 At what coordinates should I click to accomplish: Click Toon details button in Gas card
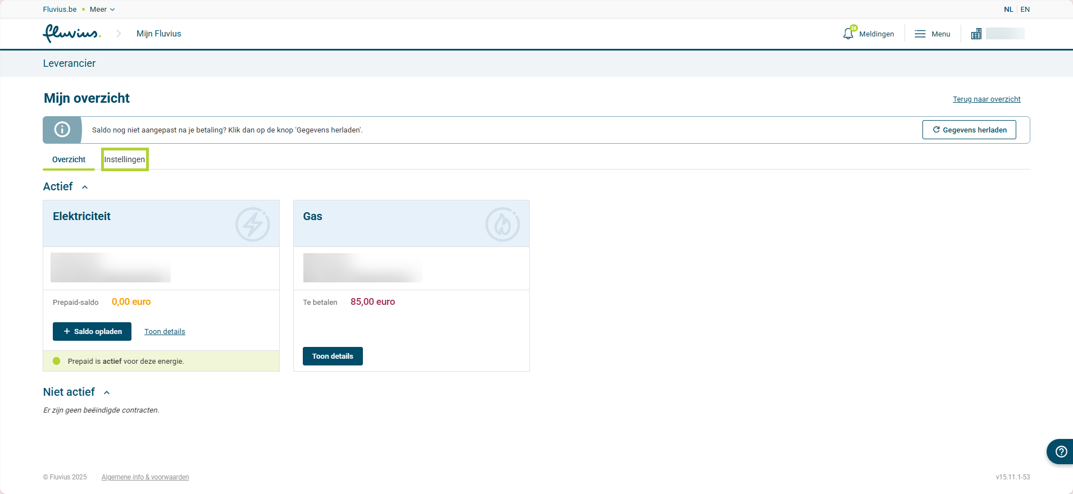(333, 356)
